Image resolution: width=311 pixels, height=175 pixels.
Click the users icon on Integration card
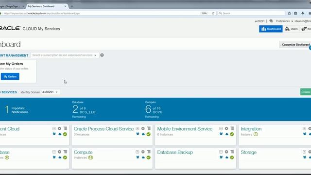click(305, 134)
